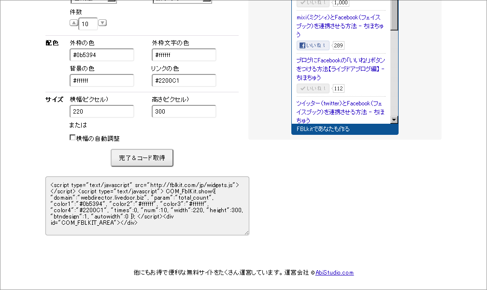Decrease the 件数 count with the up-arrow stepper
This screenshot has height=290, width=487.
pos(73,23)
